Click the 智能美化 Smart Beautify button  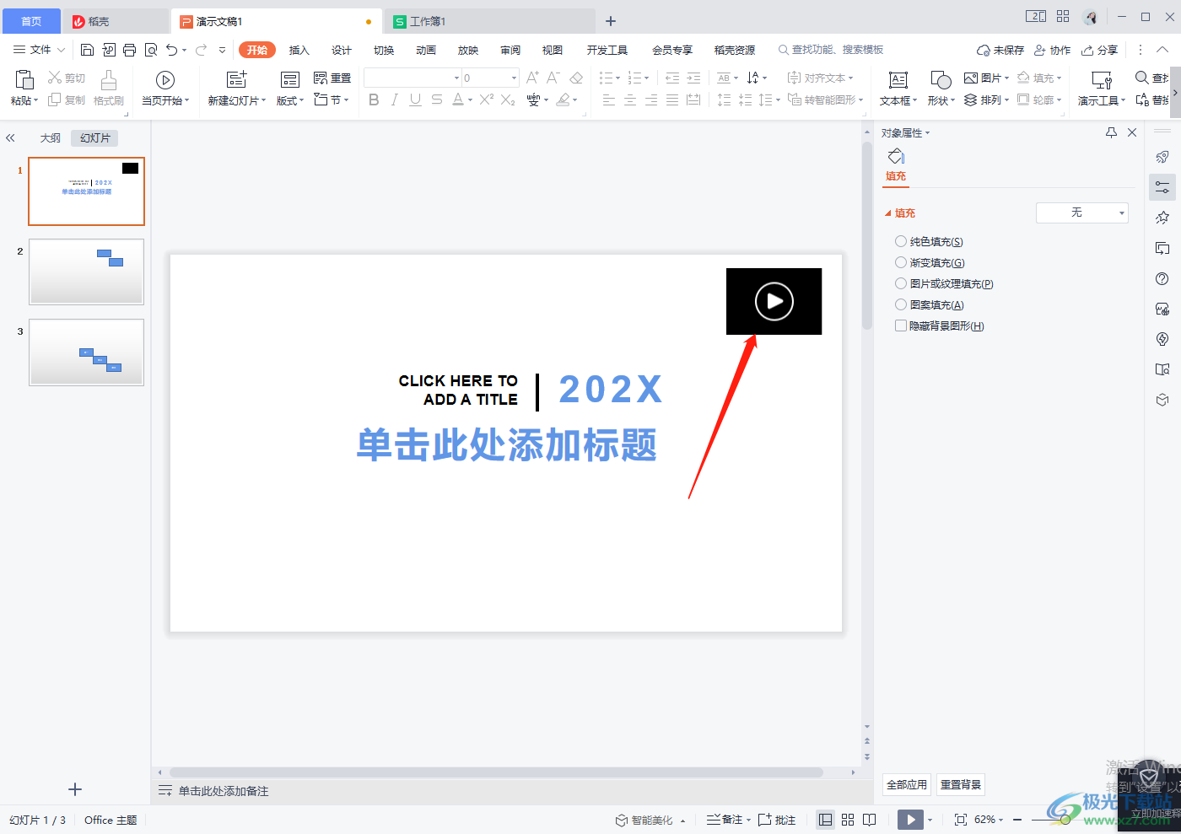click(650, 821)
